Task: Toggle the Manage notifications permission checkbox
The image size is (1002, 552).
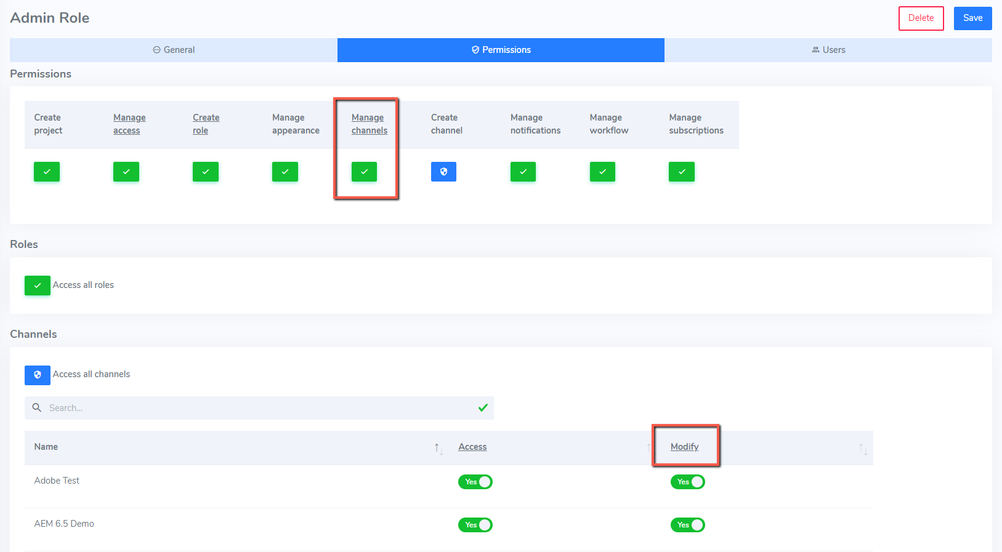Action: pos(523,172)
